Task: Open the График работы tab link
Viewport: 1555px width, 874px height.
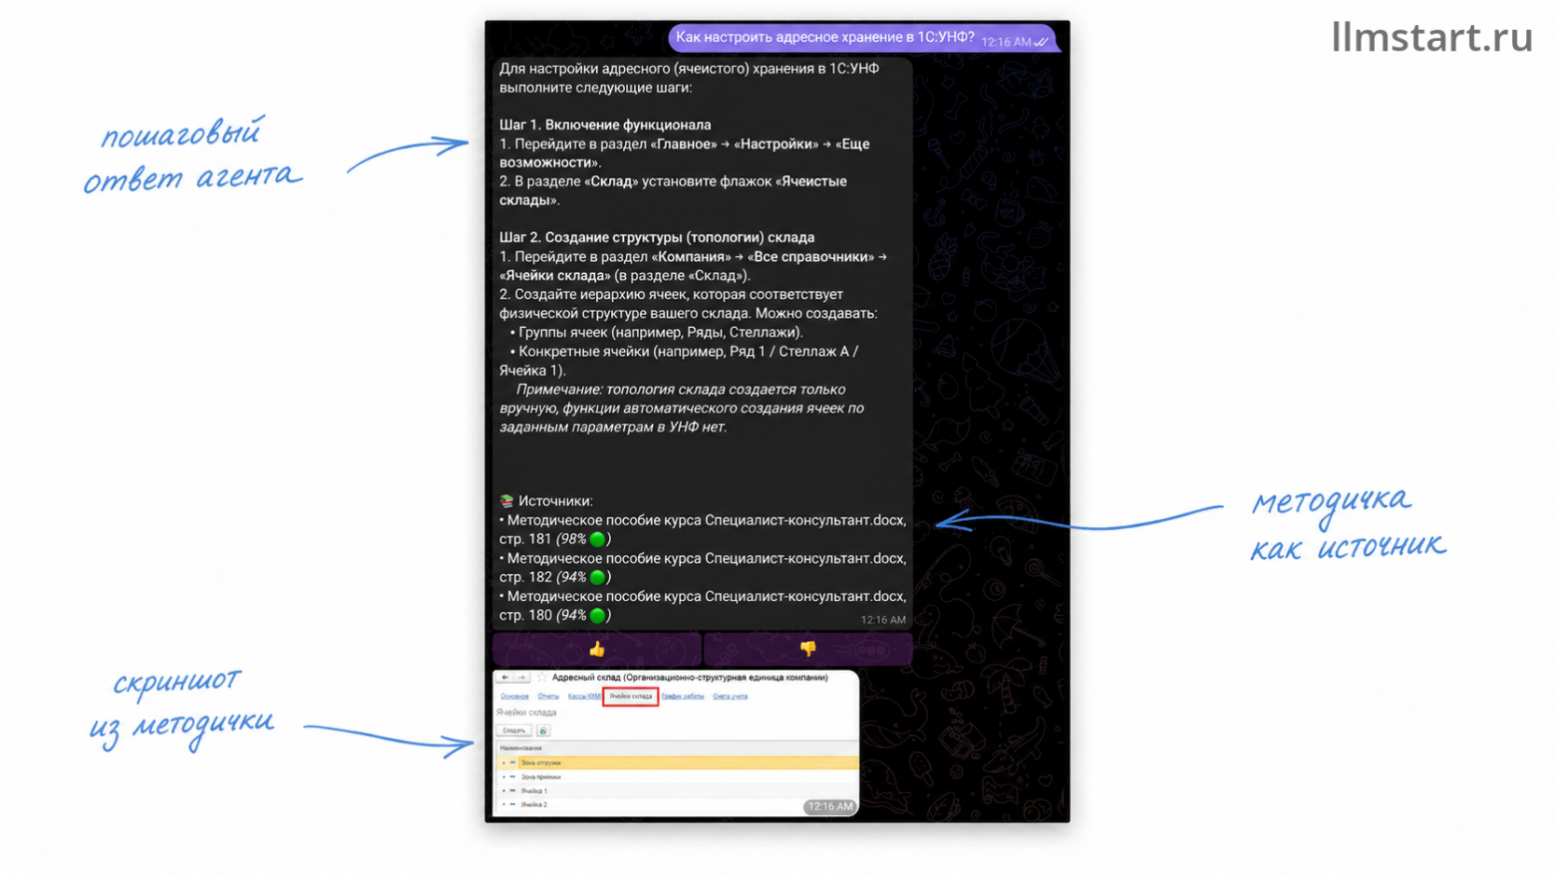Action: pos(683,697)
